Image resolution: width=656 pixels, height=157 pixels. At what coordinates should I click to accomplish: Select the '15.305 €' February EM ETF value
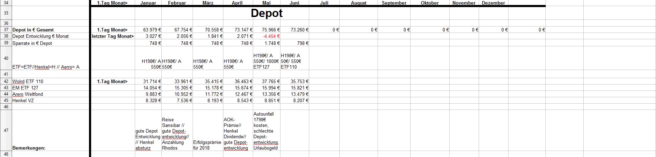177,88
